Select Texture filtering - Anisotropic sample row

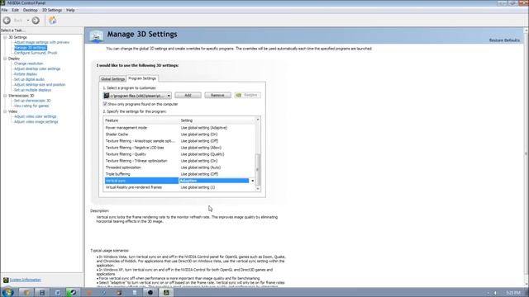(180, 141)
